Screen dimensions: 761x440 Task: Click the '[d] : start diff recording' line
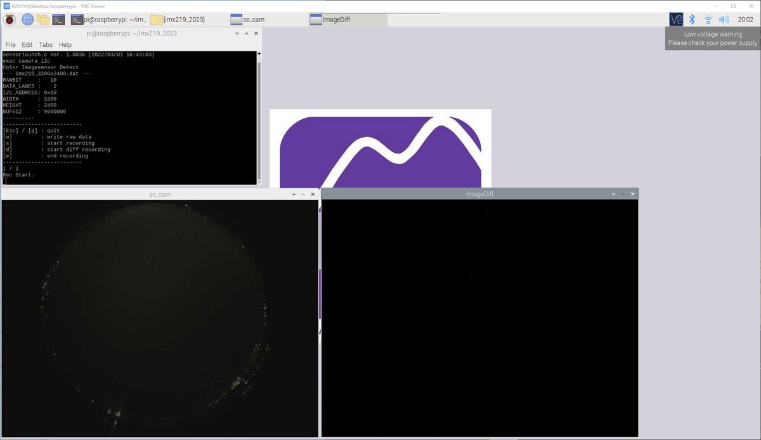56,150
